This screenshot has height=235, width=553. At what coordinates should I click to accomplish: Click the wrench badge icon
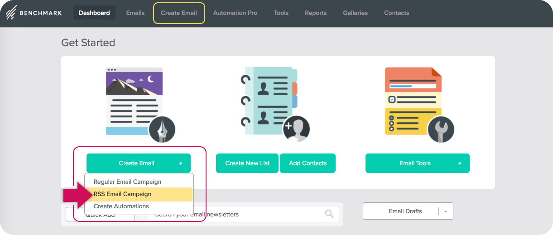click(x=441, y=129)
